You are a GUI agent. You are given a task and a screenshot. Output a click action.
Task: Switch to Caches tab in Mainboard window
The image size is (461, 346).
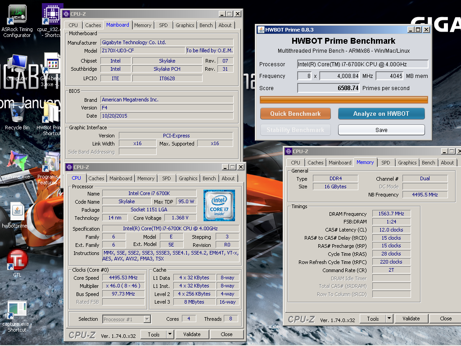pyautogui.click(x=93, y=25)
